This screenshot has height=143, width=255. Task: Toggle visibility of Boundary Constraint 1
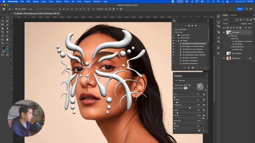(173, 58)
